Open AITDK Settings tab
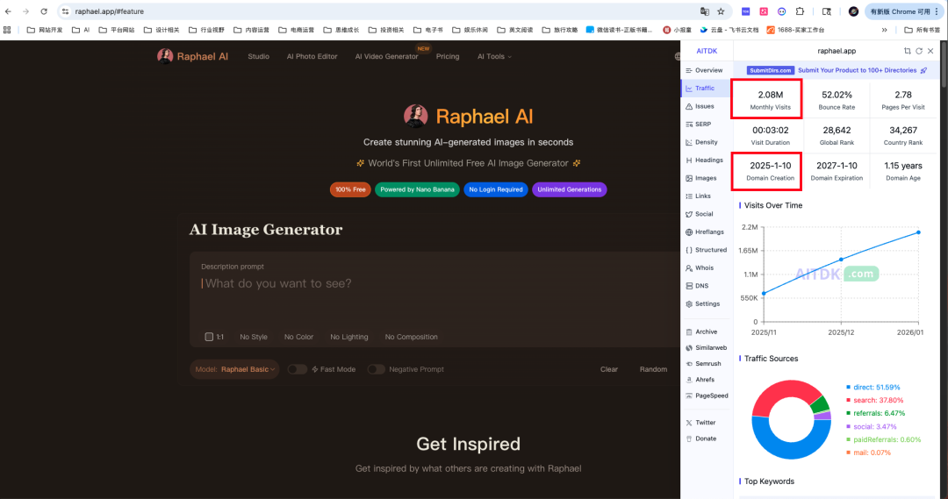The height and width of the screenshot is (499, 948). 705,303
